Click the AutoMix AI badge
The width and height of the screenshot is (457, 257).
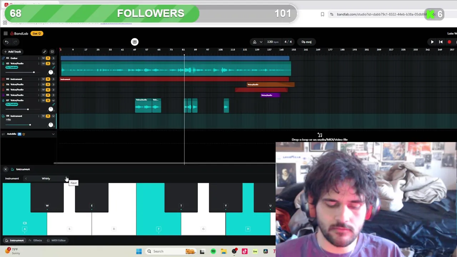coord(19,134)
